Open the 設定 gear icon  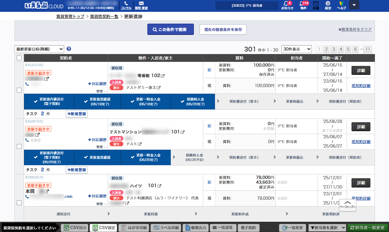[x=328, y=5]
